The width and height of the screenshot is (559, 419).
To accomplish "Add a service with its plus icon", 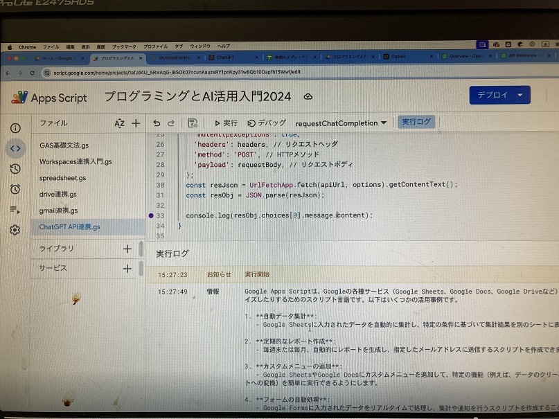I will tap(127, 269).
